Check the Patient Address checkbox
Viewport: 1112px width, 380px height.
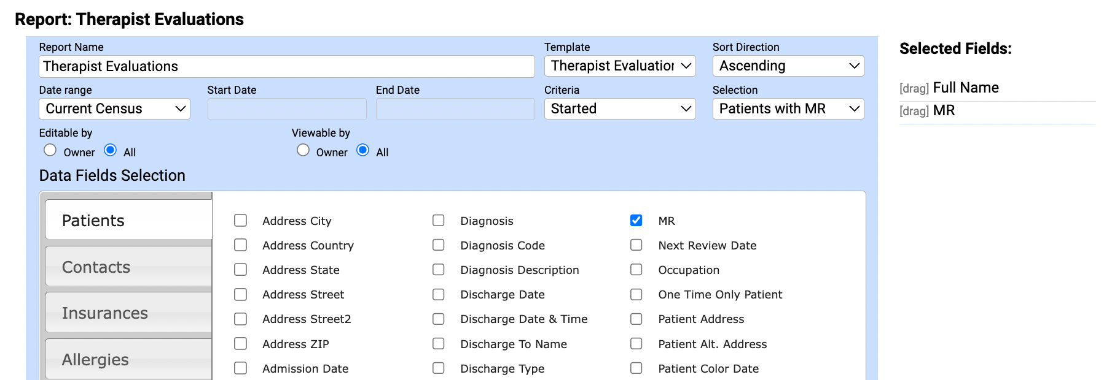pos(636,319)
